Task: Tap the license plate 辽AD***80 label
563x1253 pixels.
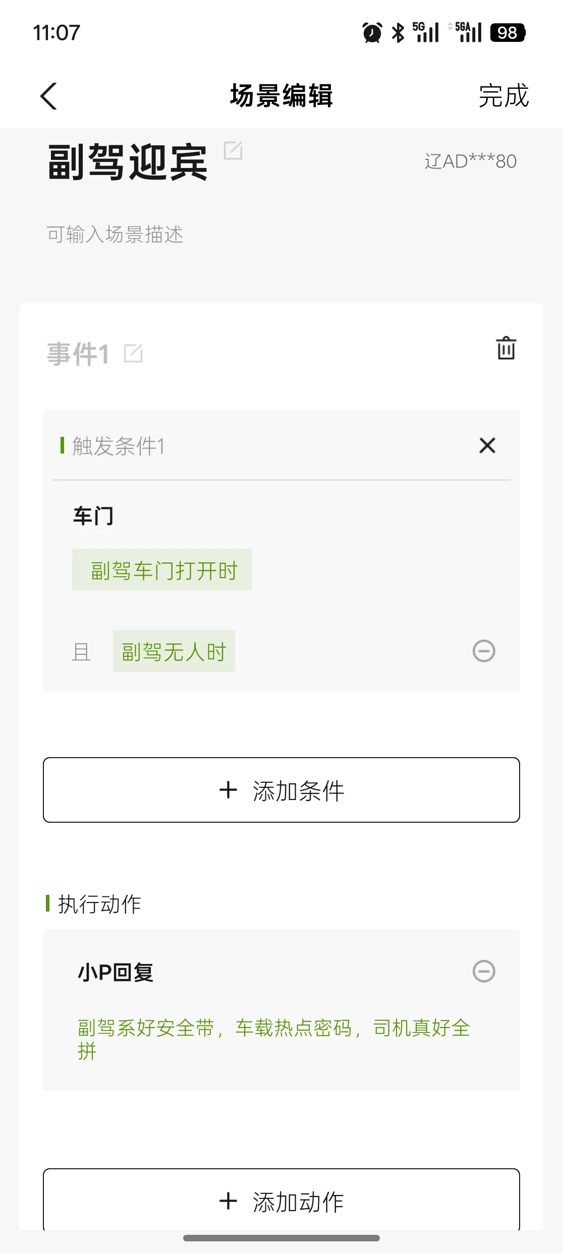Action: coord(470,161)
